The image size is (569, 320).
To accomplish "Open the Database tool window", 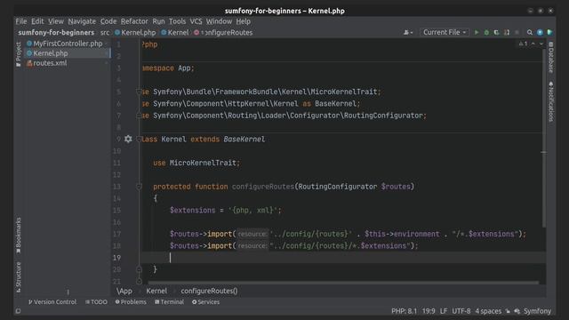I will 551,57.
